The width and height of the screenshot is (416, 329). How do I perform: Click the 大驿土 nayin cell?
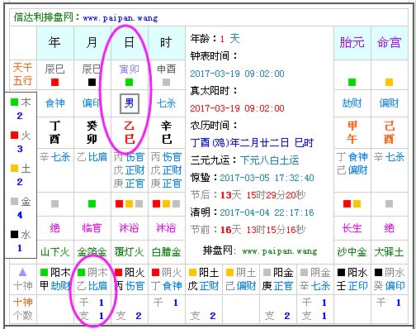(x=389, y=252)
